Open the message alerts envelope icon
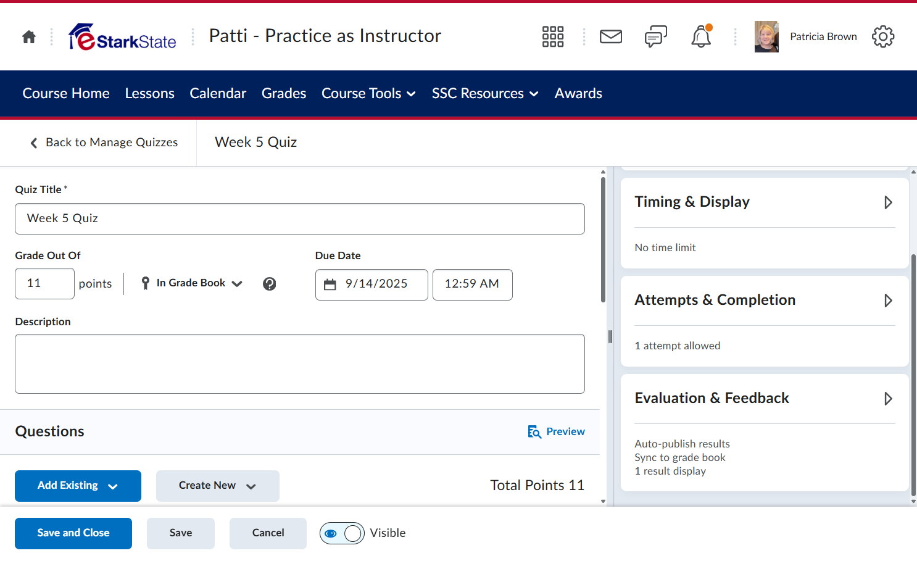This screenshot has width=917, height=561. click(611, 37)
